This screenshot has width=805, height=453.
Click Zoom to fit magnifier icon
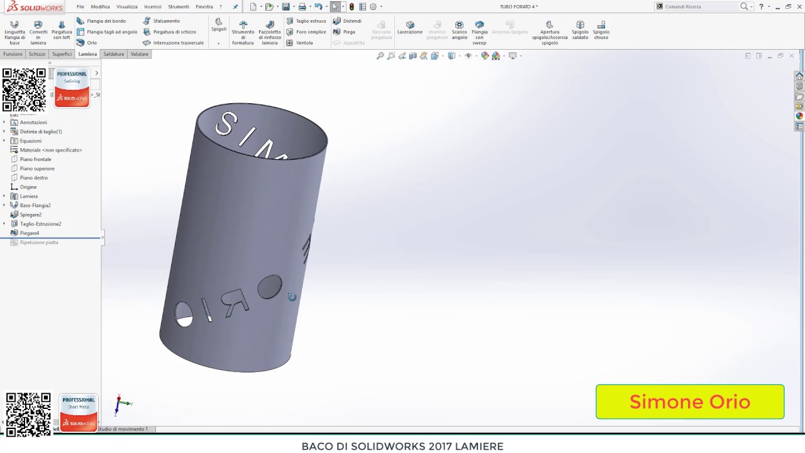380,56
